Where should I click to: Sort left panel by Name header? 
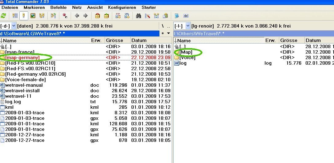click(45, 40)
